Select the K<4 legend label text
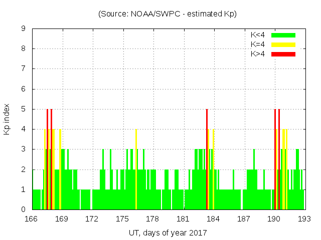The image size is (321, 240). pyautogui.click(x=258, y=35)
